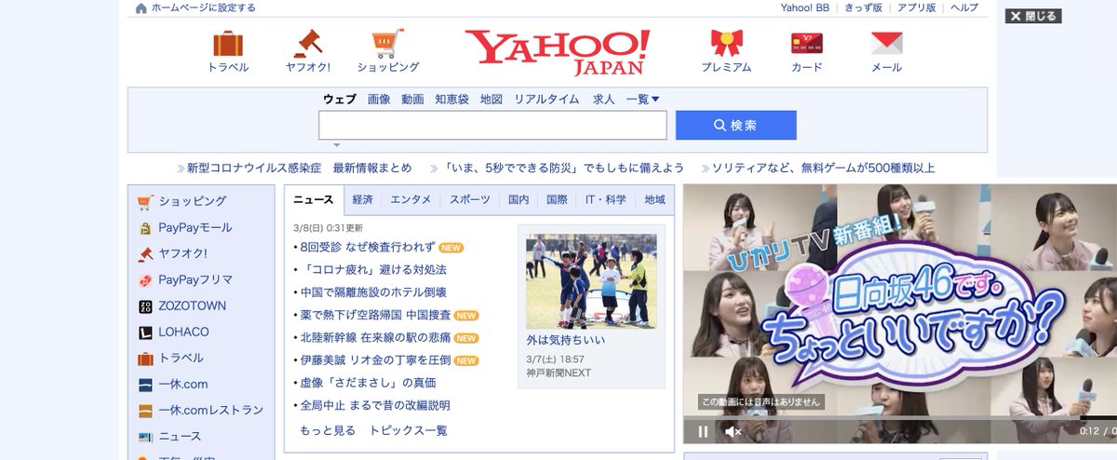Open headline 薬で熱下げ空路帰国 中国捜査

(x=374, y=315)
